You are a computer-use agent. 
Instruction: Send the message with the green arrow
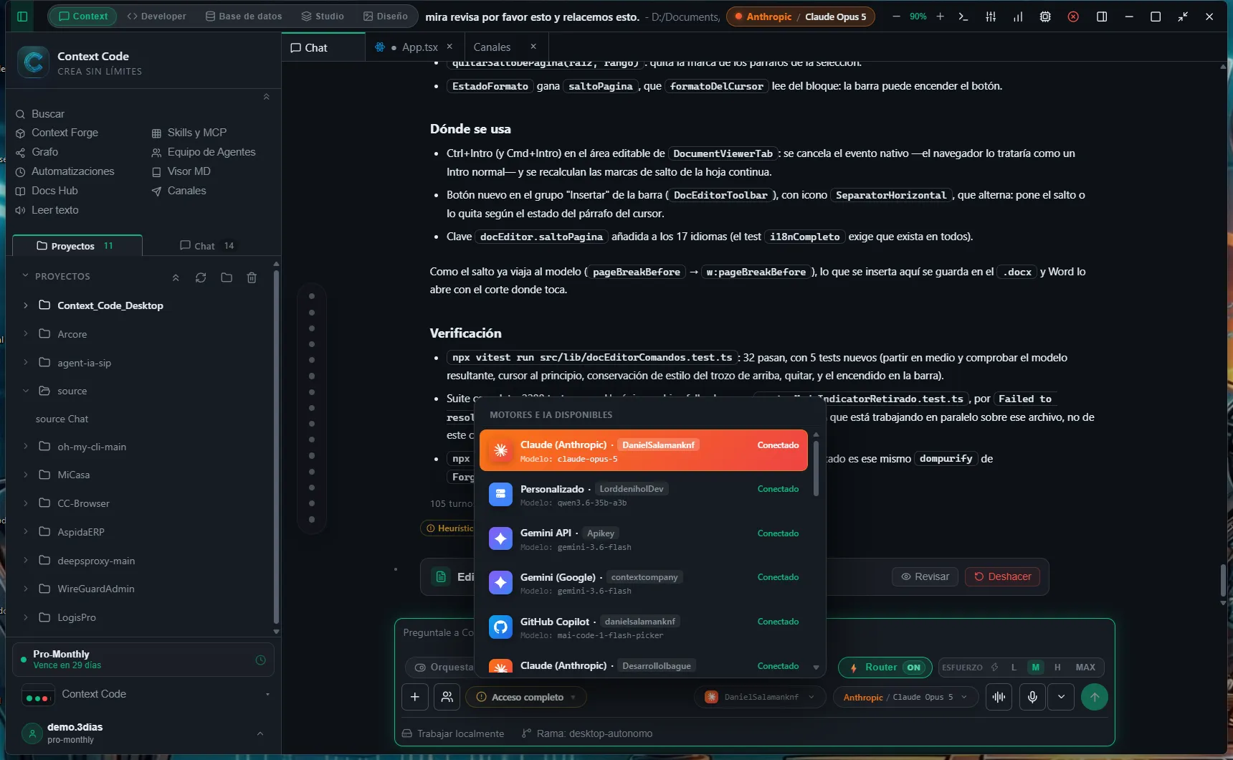pyautogui.click(x=1094, y=697)
